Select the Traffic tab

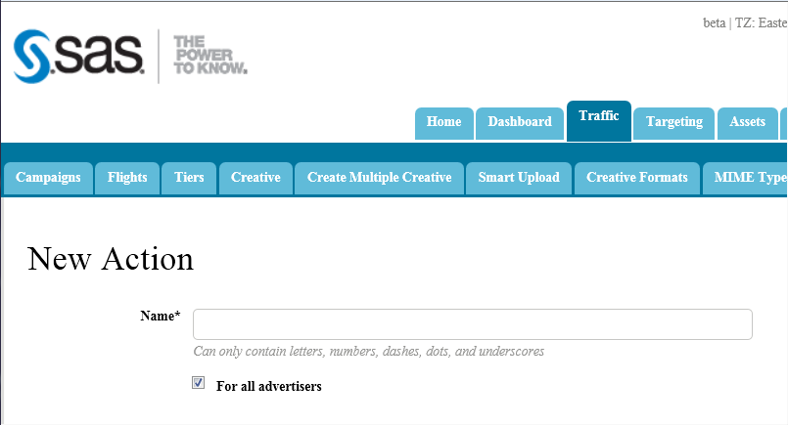[598, 116]
